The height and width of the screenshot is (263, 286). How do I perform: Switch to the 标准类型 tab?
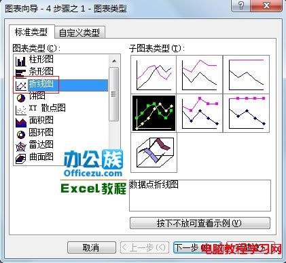[x=31, y=32]
